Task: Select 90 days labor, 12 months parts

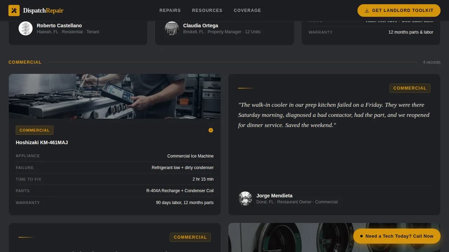Action: (x=185, y=203)
